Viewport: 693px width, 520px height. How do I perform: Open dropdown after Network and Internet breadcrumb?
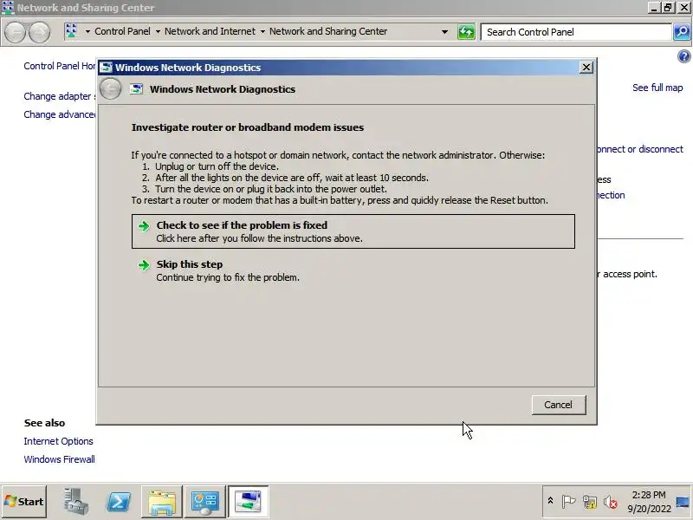(262, 31)
